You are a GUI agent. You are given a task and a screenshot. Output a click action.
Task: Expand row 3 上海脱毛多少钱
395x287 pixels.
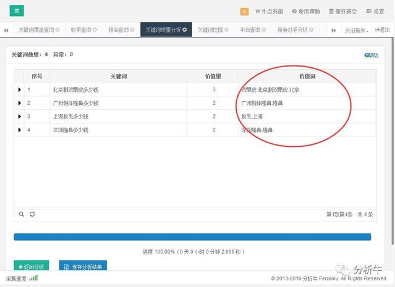click(x=20, y=116)
